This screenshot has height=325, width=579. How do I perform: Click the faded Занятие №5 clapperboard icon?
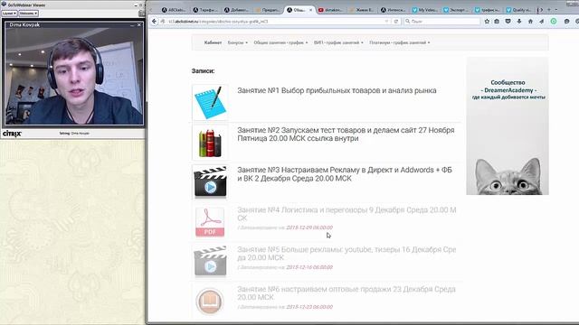pos(210,262)
